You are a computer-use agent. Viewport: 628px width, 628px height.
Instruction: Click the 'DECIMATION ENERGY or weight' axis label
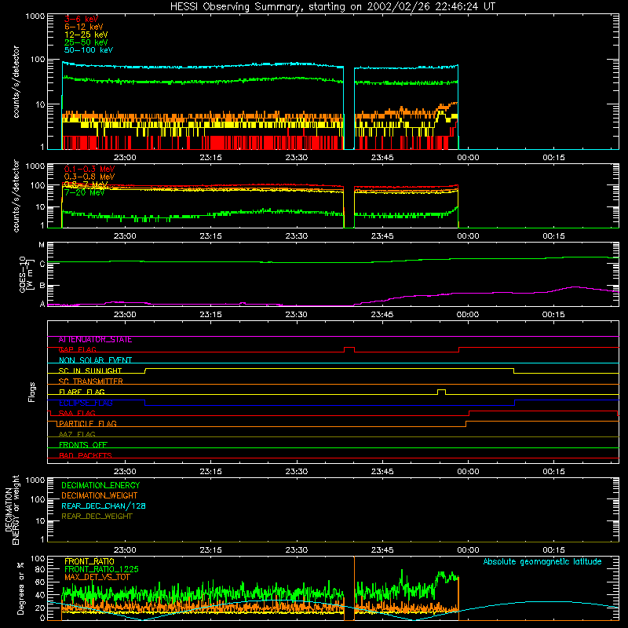pos(12,509)
